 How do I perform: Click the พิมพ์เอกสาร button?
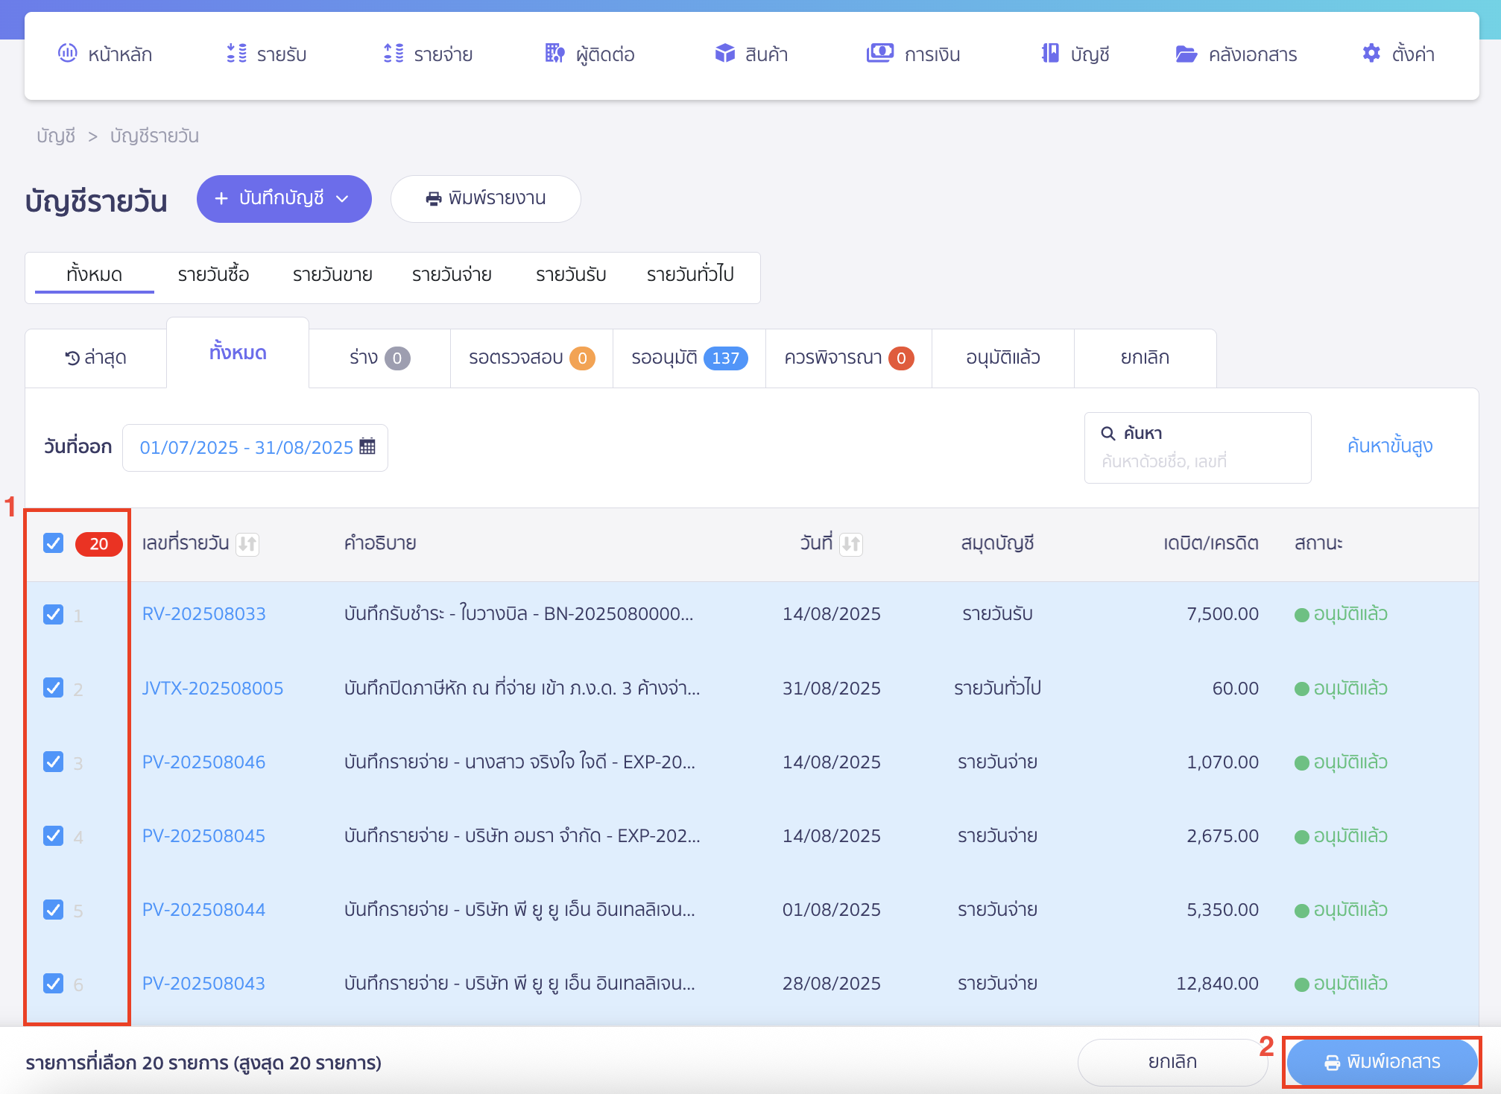tap(1382, 1062)
